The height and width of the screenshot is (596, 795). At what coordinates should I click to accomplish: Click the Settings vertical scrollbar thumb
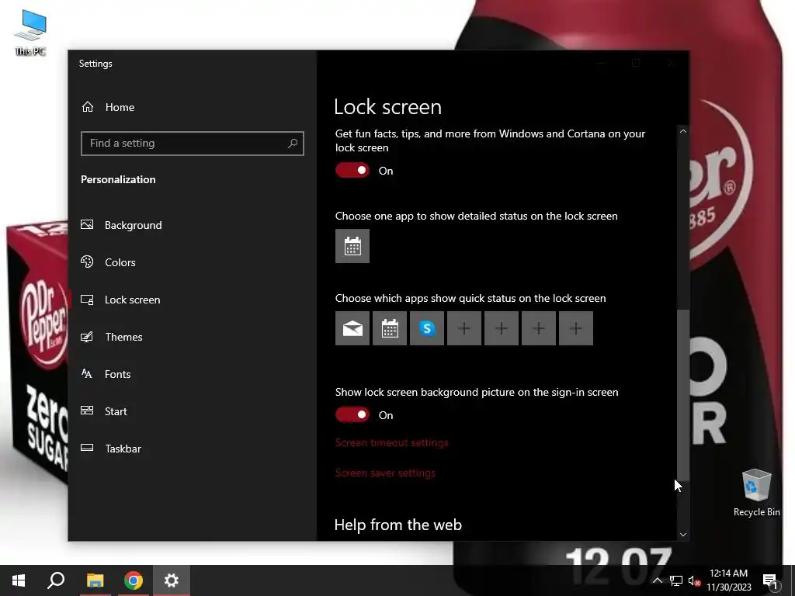point(683,395)
